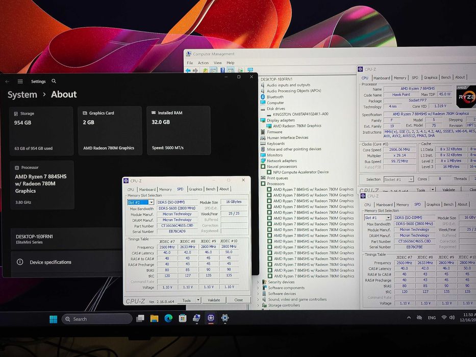Click the Settings search magnifier icon
Screen dimensions: 476x357
pos(54,81)
